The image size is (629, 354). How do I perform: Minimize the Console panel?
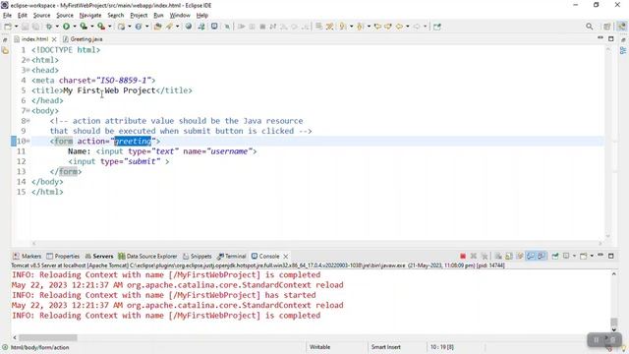click(600, 256)
